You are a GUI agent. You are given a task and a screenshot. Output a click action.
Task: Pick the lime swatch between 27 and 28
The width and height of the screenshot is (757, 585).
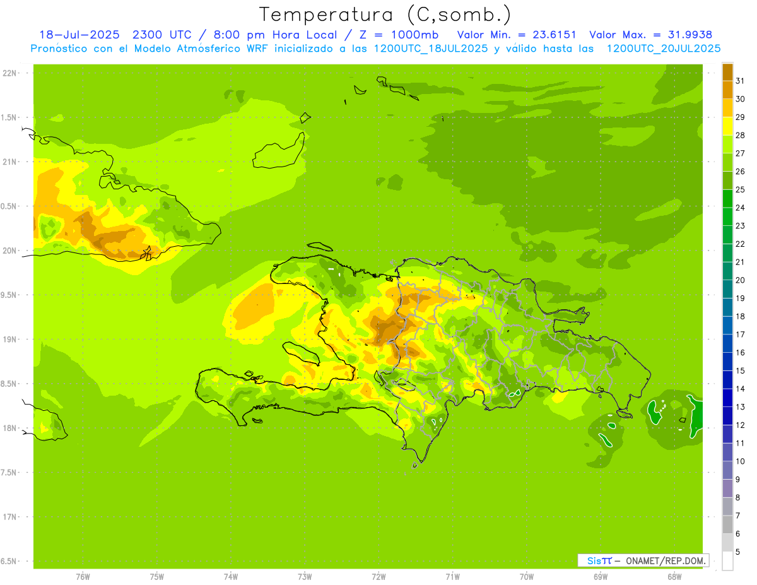coord(727,145)
